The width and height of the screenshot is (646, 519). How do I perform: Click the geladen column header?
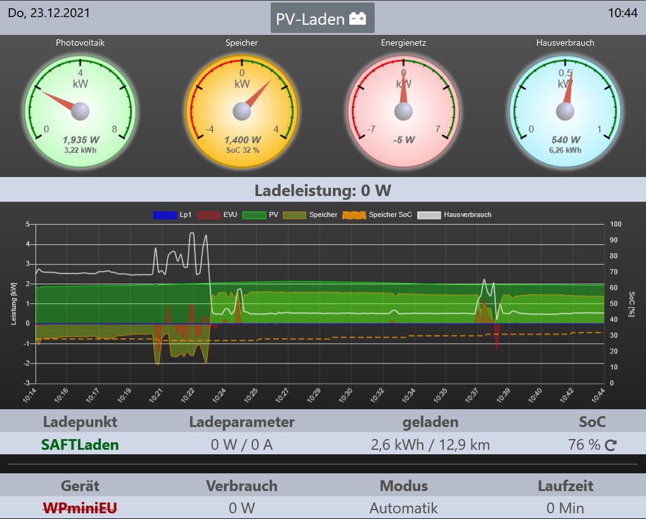click(430, 422)
